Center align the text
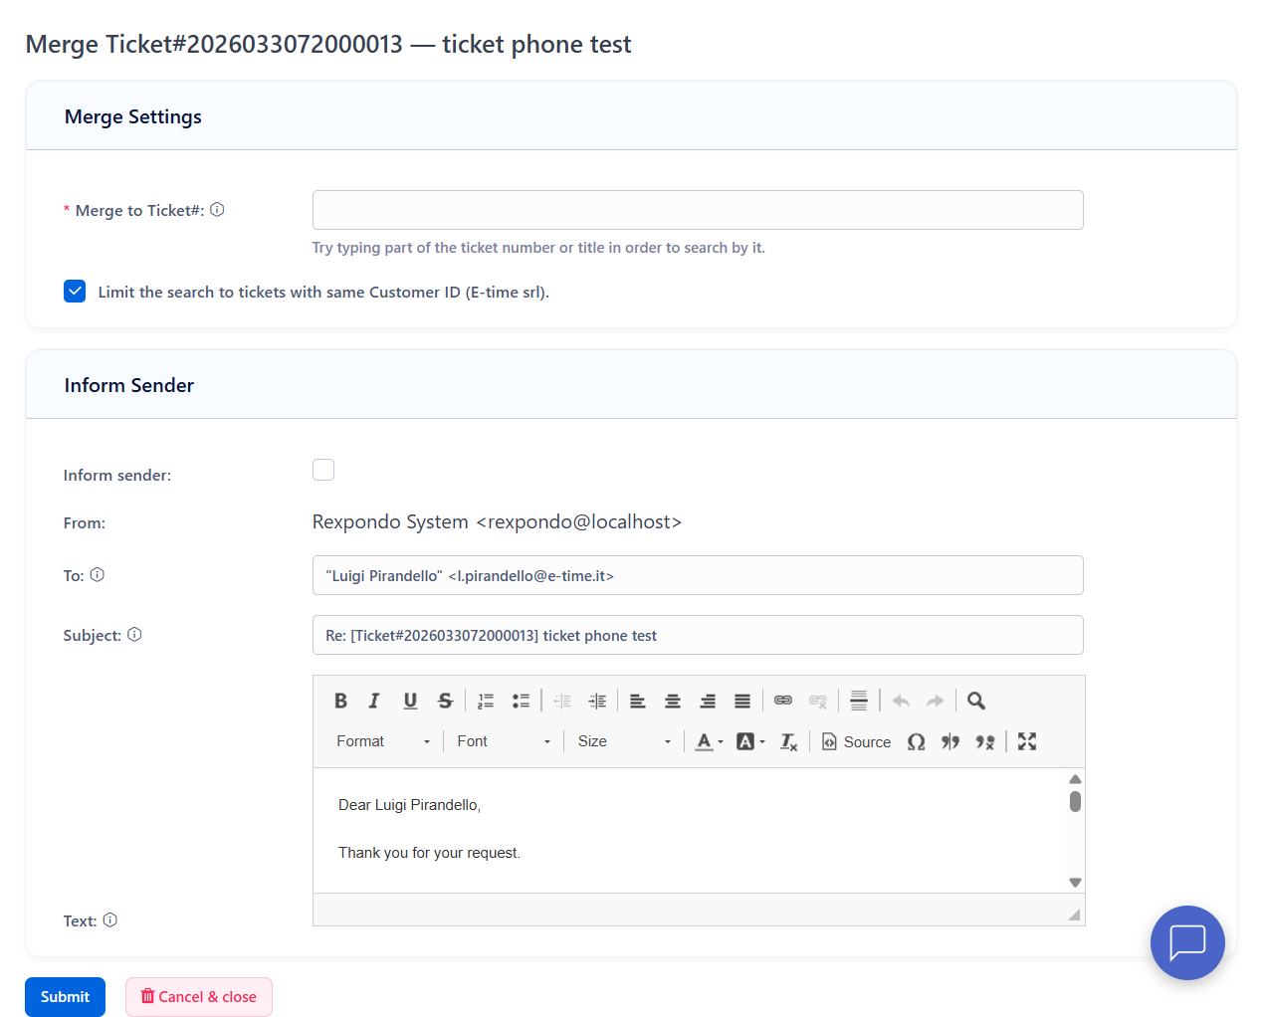 [x=673, y=701]
